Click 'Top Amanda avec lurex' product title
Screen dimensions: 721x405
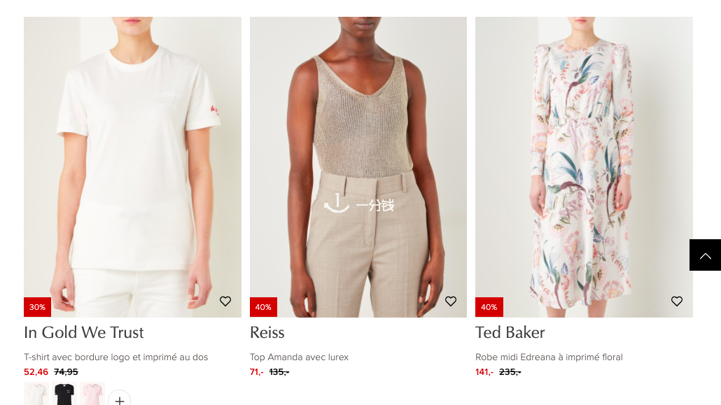[x=300, y=357]
